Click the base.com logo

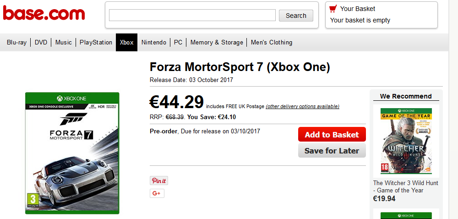pos(44,13)
